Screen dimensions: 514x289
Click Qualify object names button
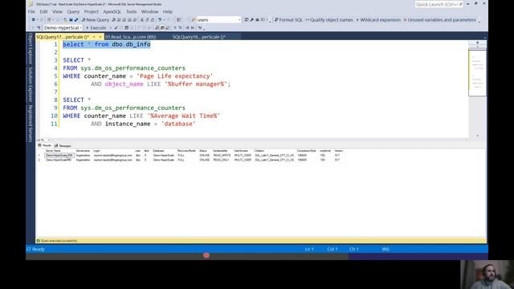[329, 20]
